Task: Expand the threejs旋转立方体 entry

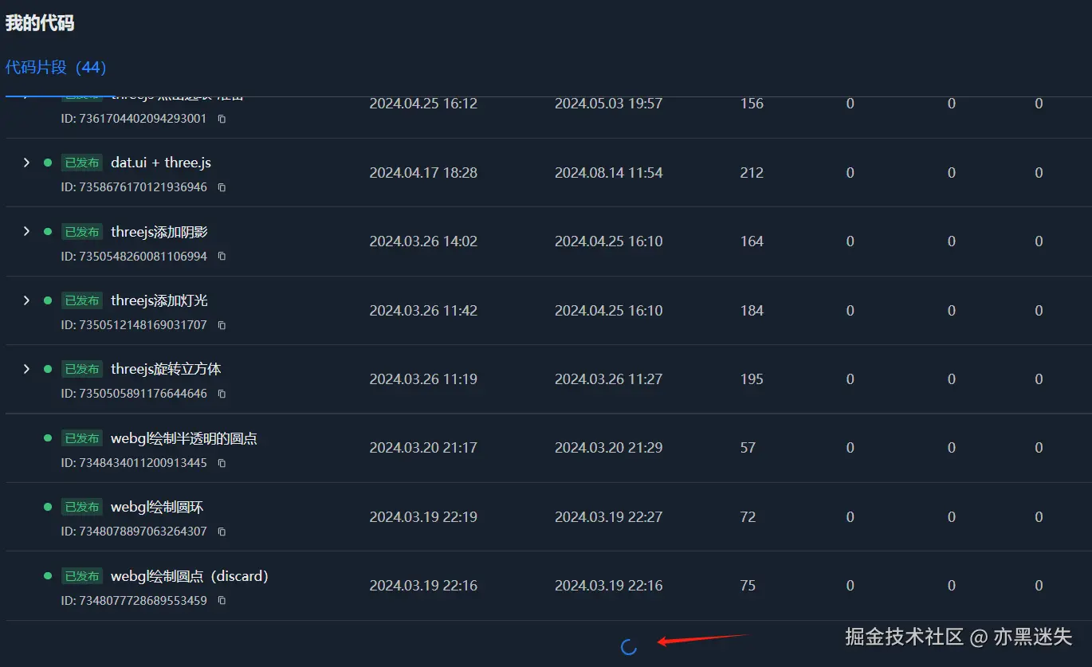Action: 26,368
